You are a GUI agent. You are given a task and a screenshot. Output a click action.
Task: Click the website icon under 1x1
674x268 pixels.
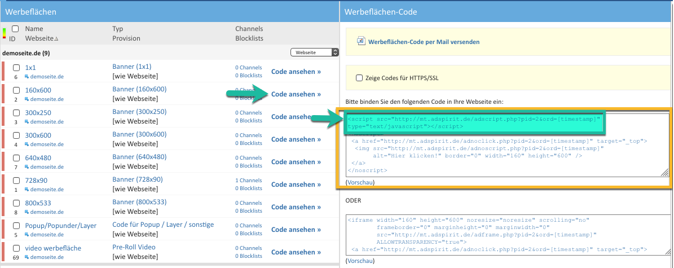(27, 77)
